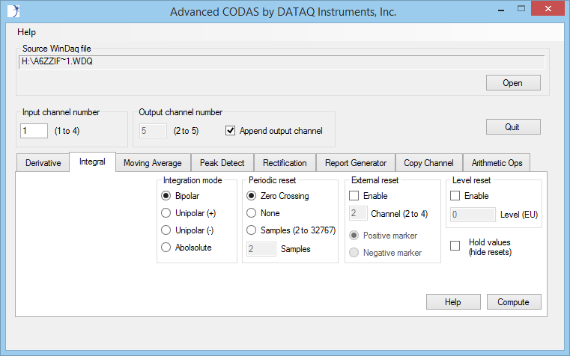Viewport: 570px width, 356px height.
Task: Maximize the Advanced CODAS window
Action: coord(521,9)
